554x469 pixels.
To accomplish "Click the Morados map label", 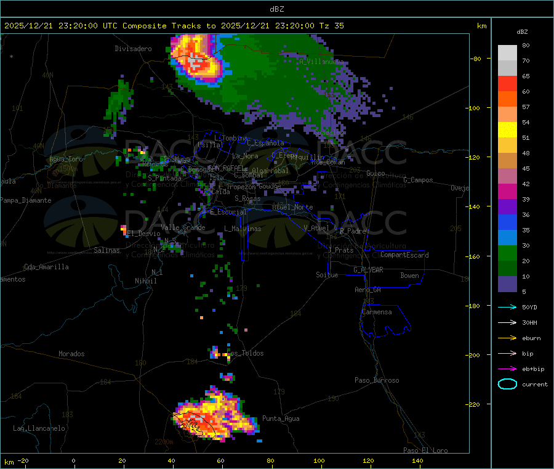I will pyautogui.click(x=71, y=354).
